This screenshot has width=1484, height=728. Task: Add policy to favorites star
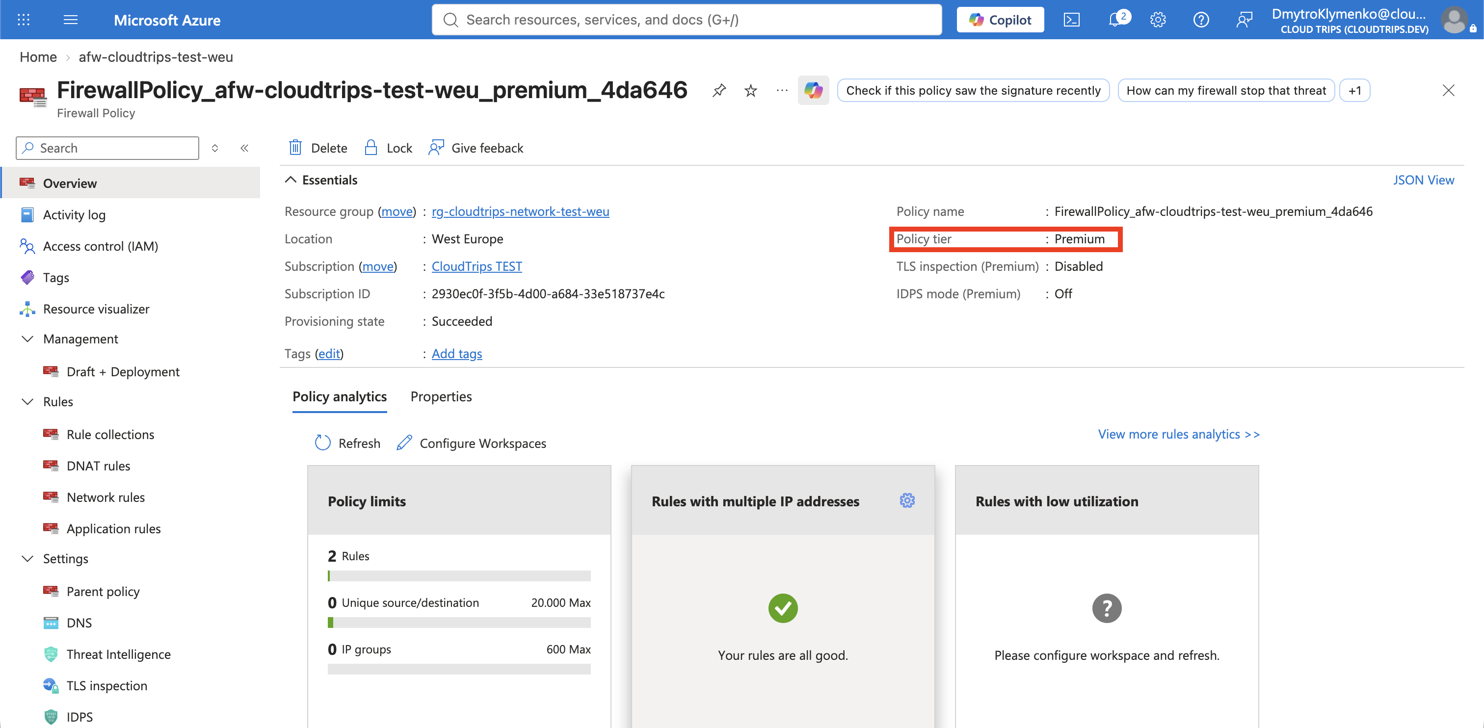(x=750, y=90)
